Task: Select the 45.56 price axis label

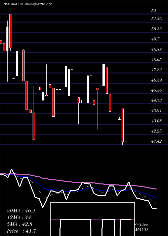Action: [x=157, y=90]
